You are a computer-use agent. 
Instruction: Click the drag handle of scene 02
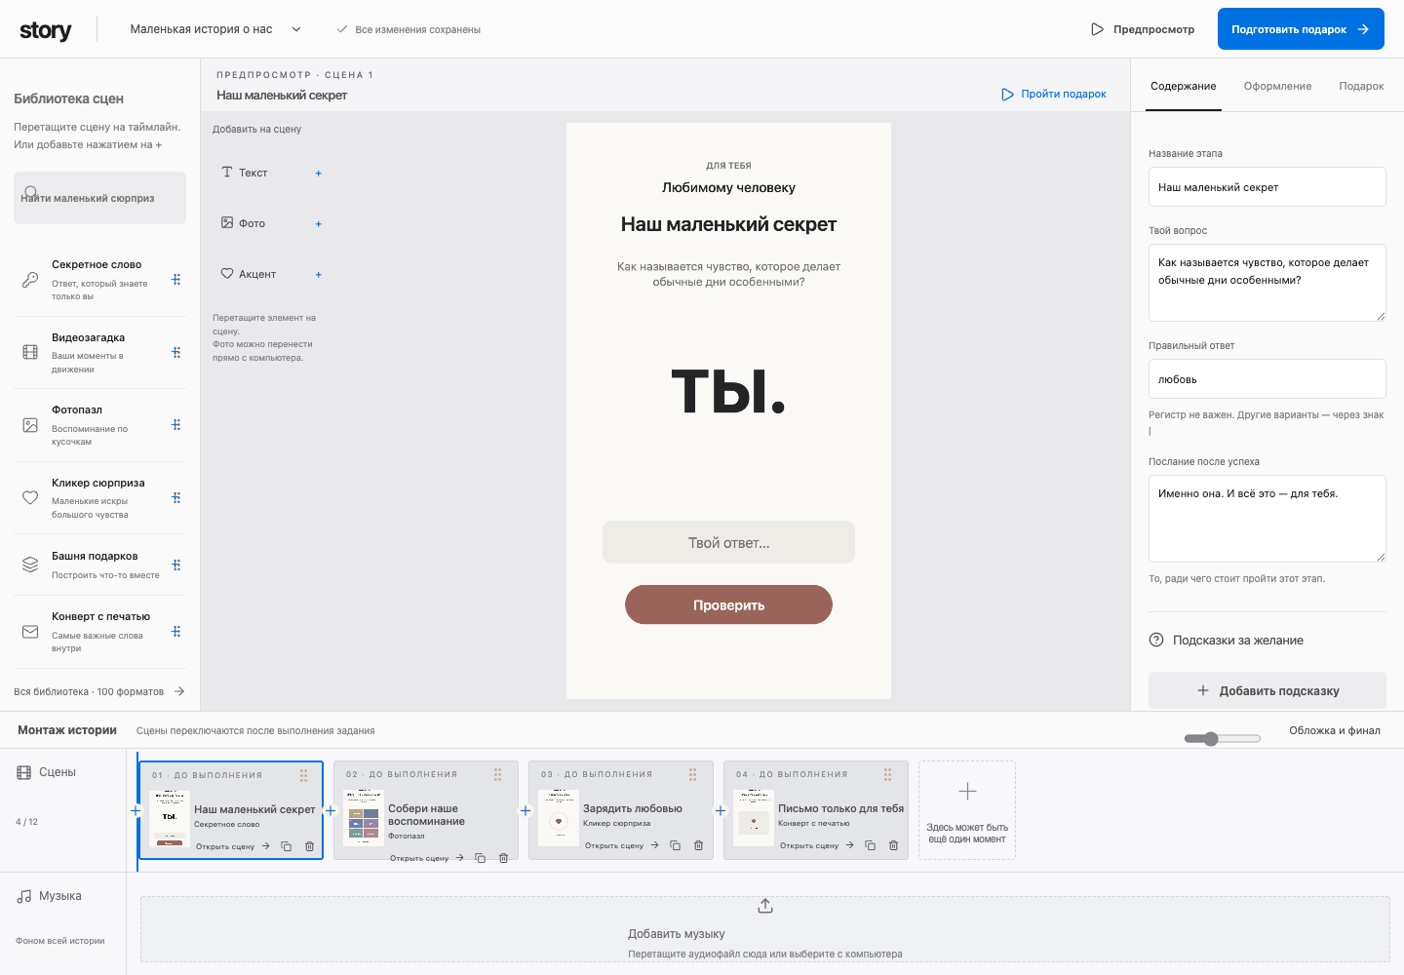[497, 774]
